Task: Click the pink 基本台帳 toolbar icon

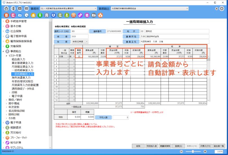Action: tap(13, 15)
